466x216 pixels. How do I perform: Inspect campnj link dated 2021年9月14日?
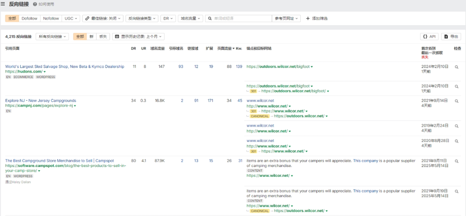[x=457, y=101]
